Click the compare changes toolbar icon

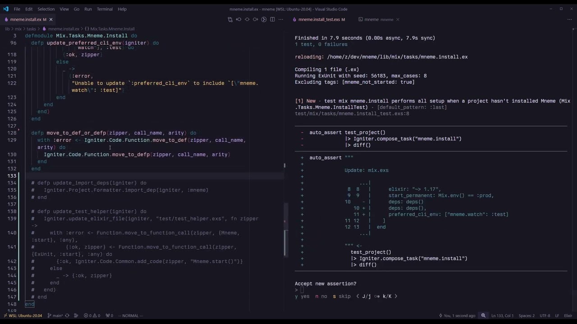click(230, 19)
